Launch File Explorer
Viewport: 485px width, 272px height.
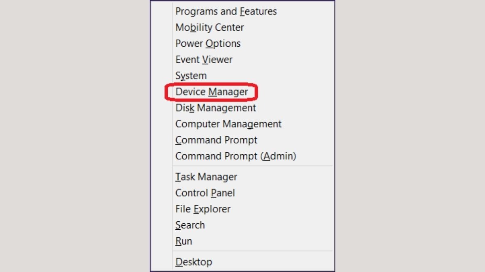pyautogui.click(x=203, y=209)
